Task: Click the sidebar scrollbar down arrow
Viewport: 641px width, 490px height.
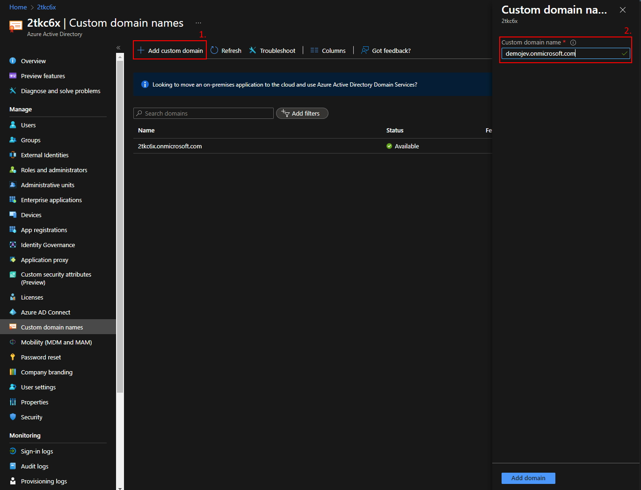Action: tap(120, 488)
